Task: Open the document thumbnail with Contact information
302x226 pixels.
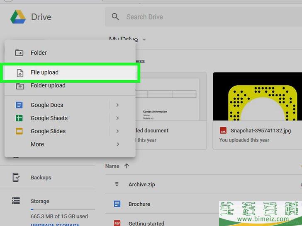Action: tap(171, 96)
